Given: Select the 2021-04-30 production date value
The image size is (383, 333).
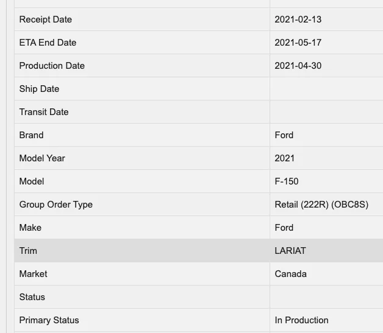Looking at the screenshot, I should 298,66.
